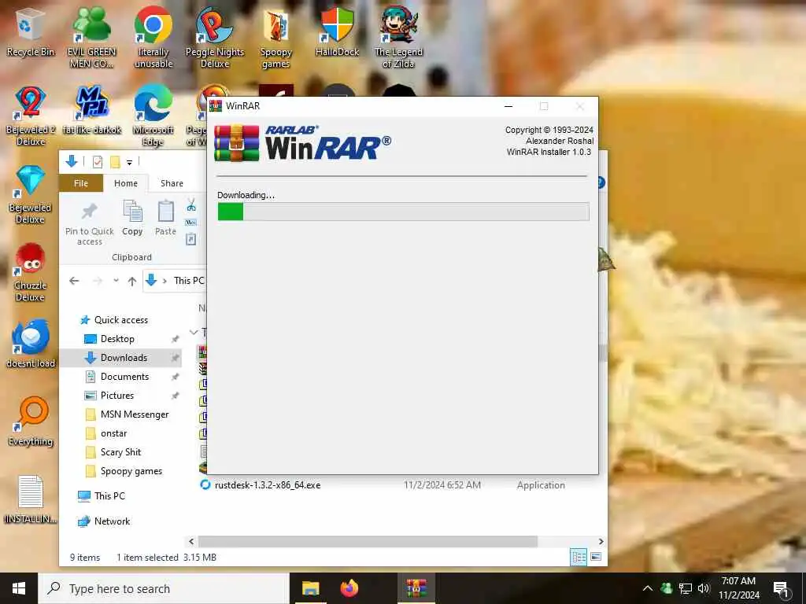Select Bejeweled 2 Deluxe desktop icon

[31, 116]
